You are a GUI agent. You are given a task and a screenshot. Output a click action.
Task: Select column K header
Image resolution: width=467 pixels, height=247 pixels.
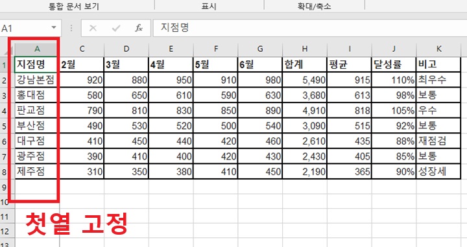(x=438, y=49)
